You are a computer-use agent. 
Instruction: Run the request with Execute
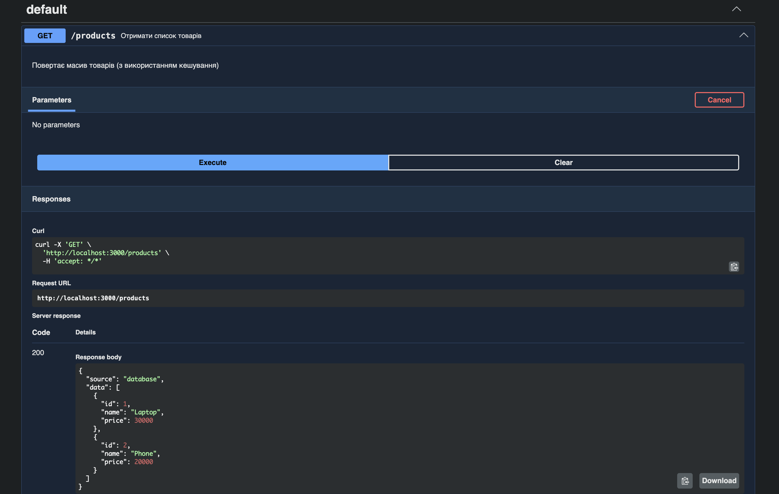pos(212,162)
